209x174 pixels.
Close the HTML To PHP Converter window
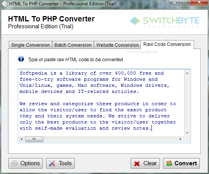click(x=199, y=2)
